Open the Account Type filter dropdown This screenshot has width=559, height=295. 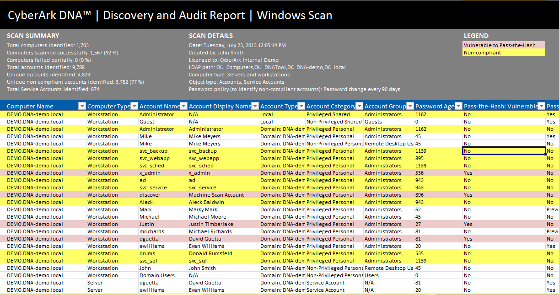(301, 106)
